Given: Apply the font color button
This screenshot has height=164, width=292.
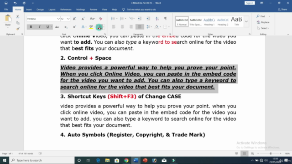Looking at the screenshot, I should 99,27.
